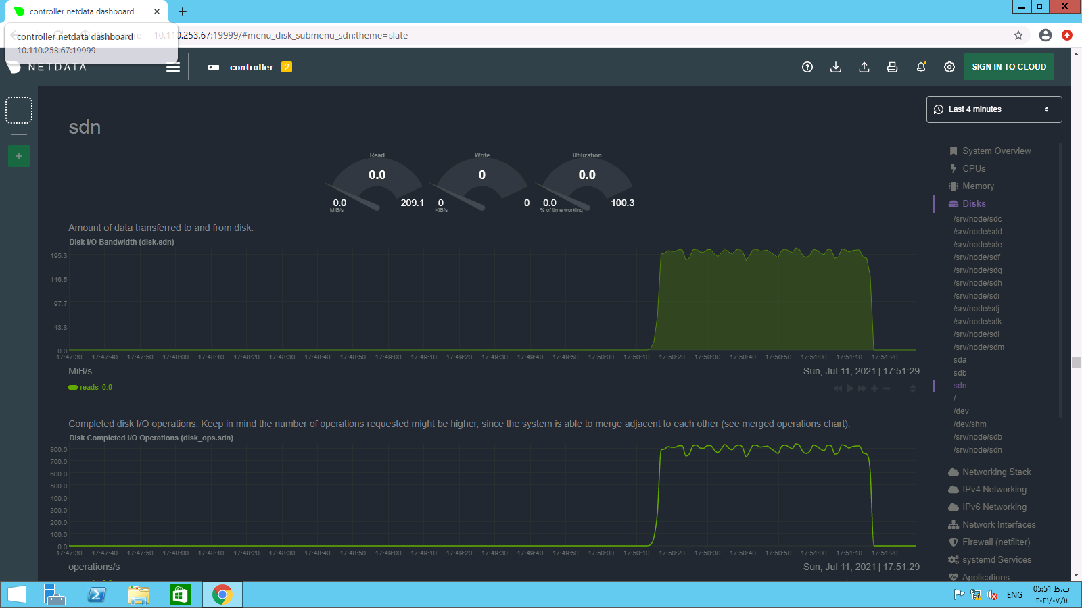
Task: Click the export snapshot download icon
Action: click(x=836, y=67)
